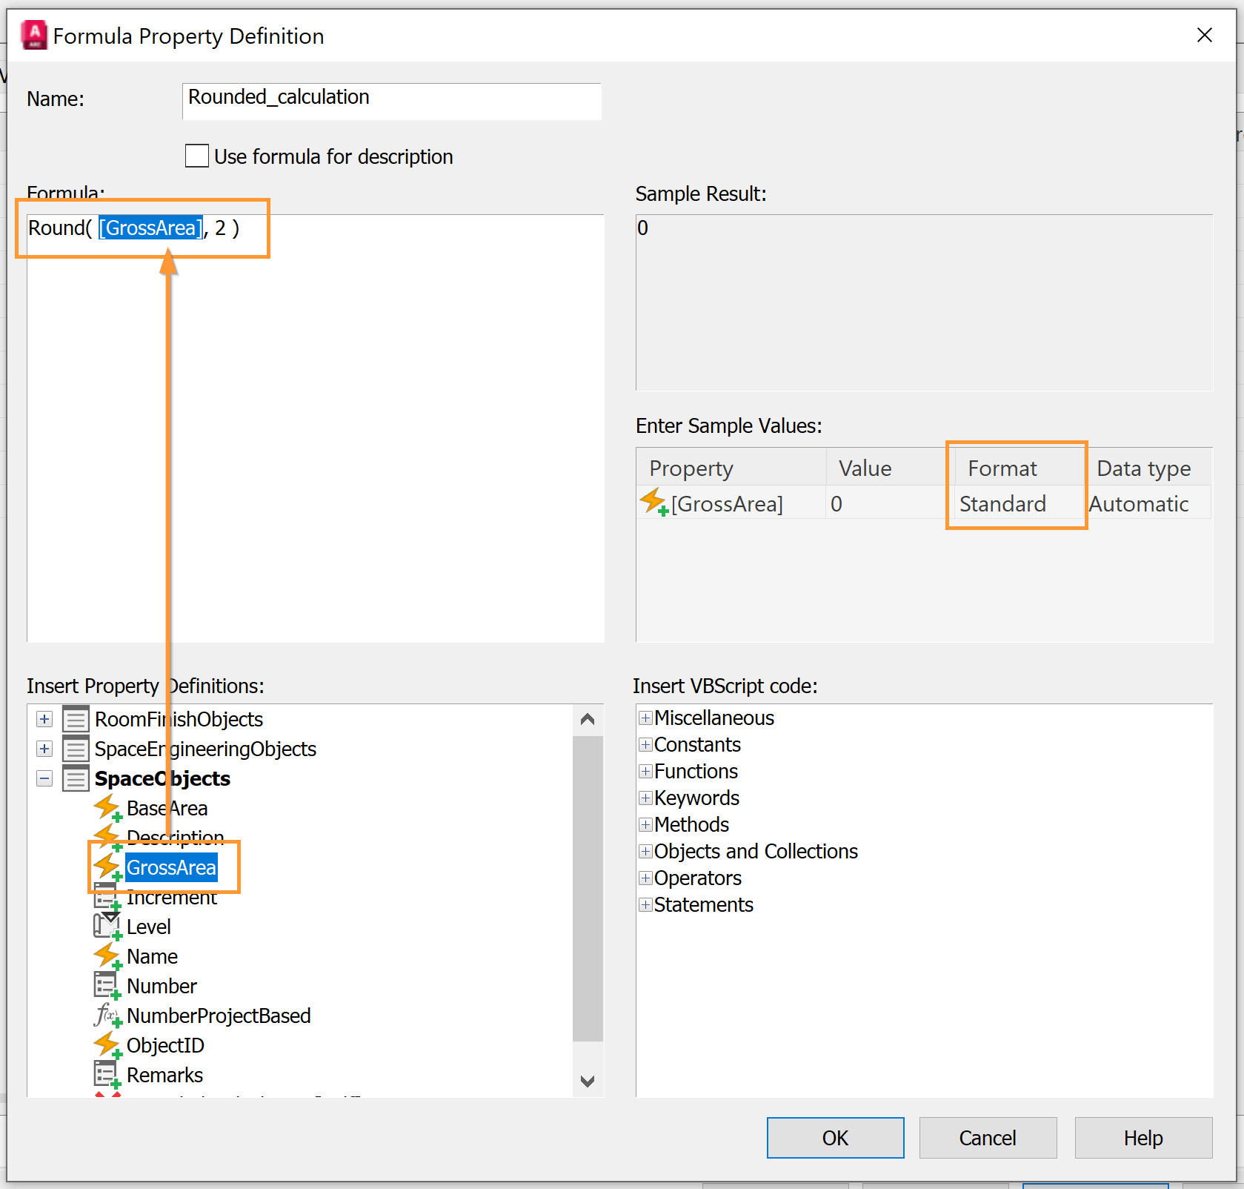Collapse the SpaceObjects tree node
Screen dimensions: 1244x1189
pos(44,778)
